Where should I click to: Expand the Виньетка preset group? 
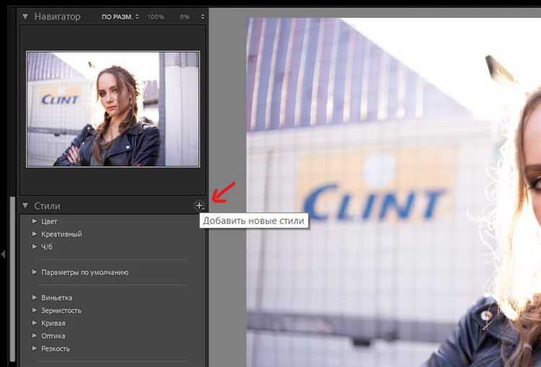(35, 297)
